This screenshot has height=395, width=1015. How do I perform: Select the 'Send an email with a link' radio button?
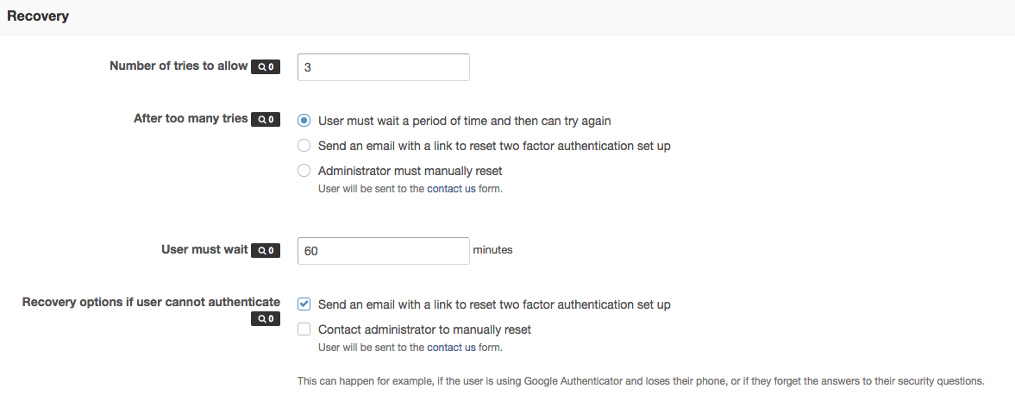click(304, 146)
